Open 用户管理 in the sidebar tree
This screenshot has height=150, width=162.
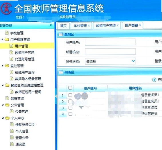(21, 46)
